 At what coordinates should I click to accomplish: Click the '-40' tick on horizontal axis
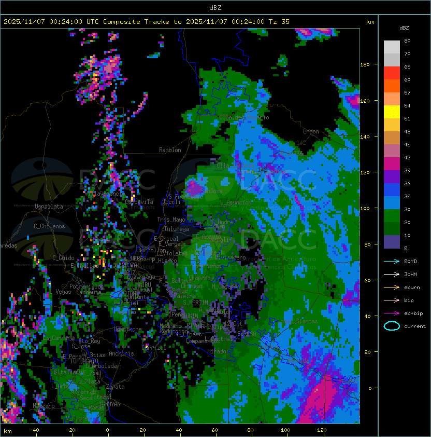[34, 430]
